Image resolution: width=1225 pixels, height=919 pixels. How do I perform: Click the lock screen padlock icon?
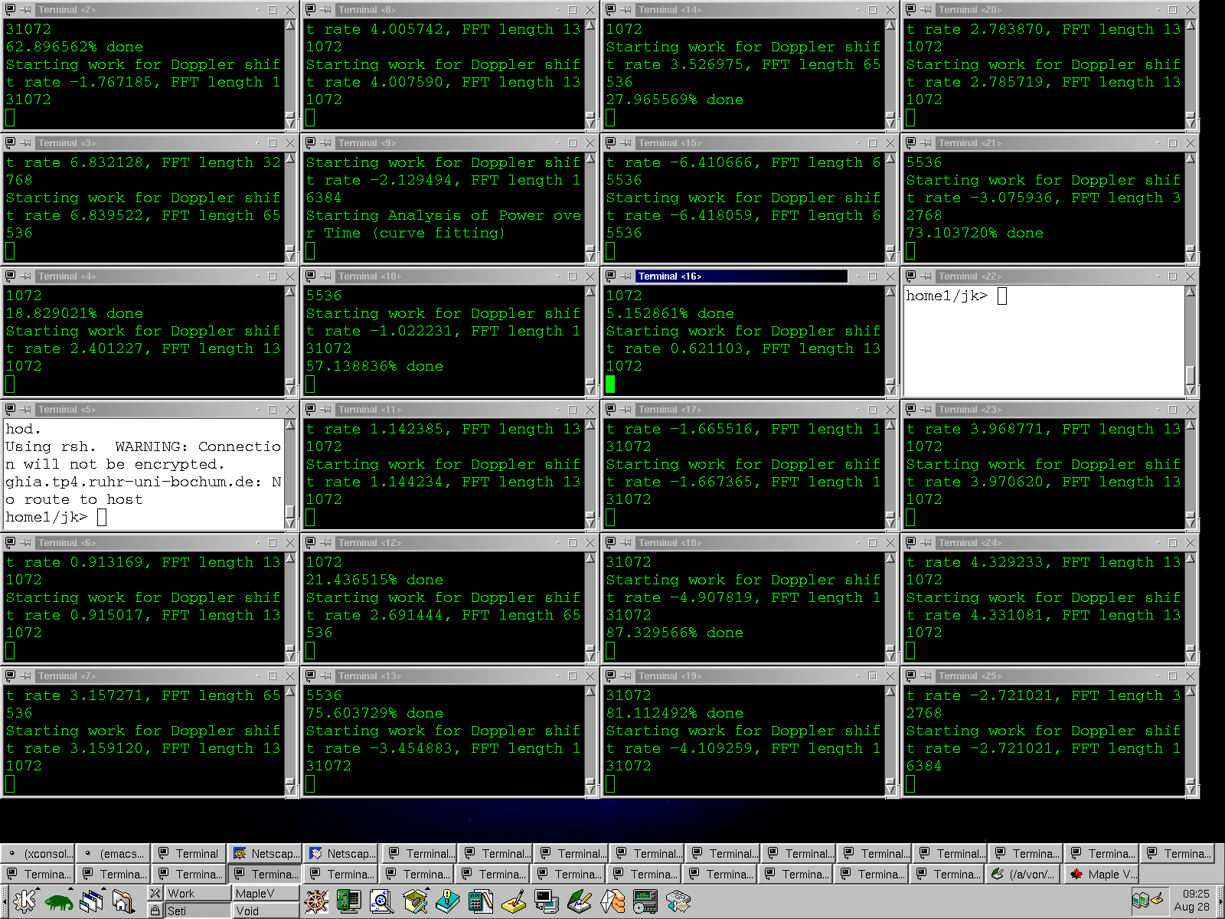coord(155,911)
